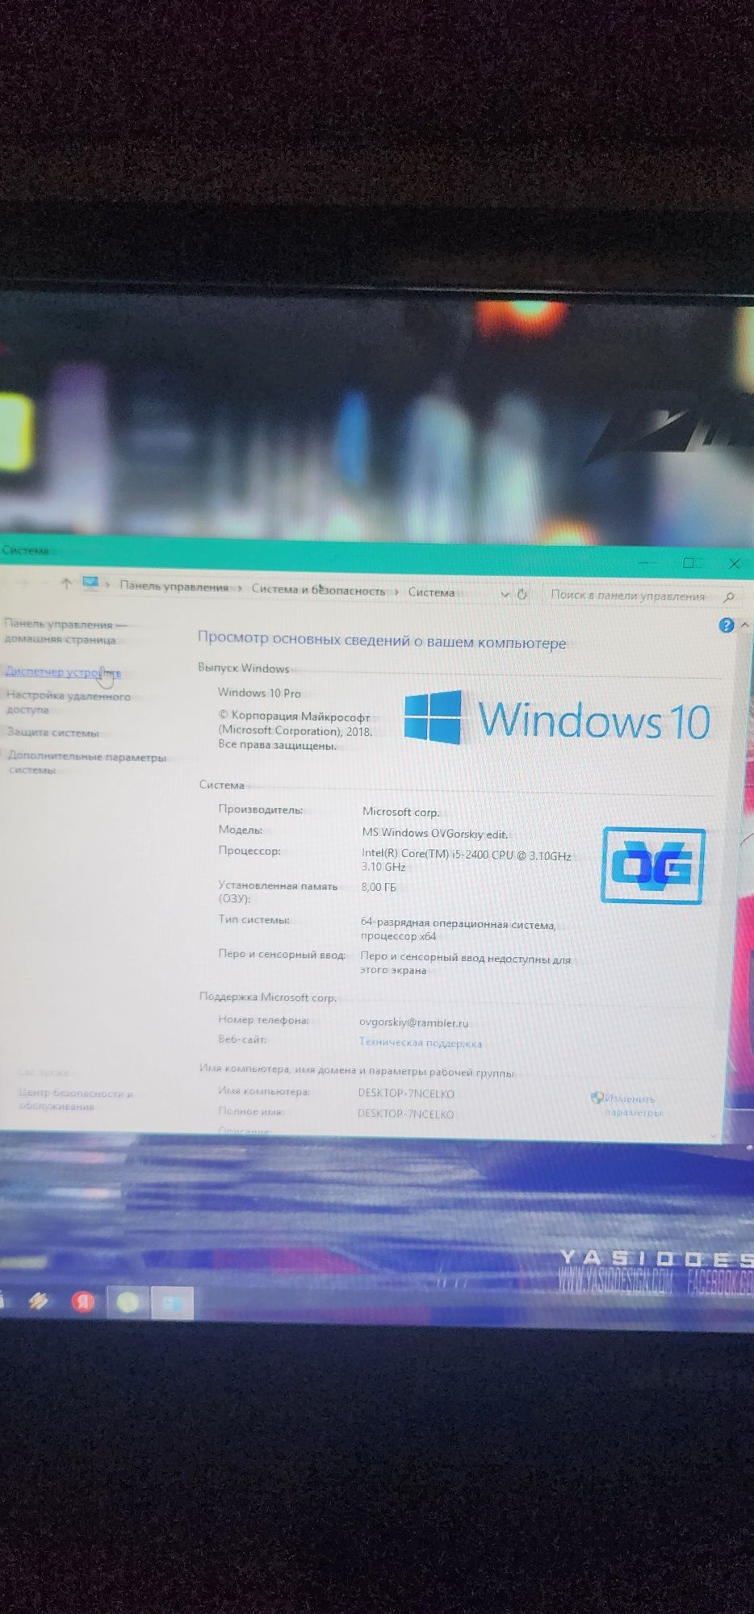Viewport: 754px width, 1614px height.
Task: Select DESKTOP-7NCELKO next to Полное имя
Action: click(x=405, y=1114)
